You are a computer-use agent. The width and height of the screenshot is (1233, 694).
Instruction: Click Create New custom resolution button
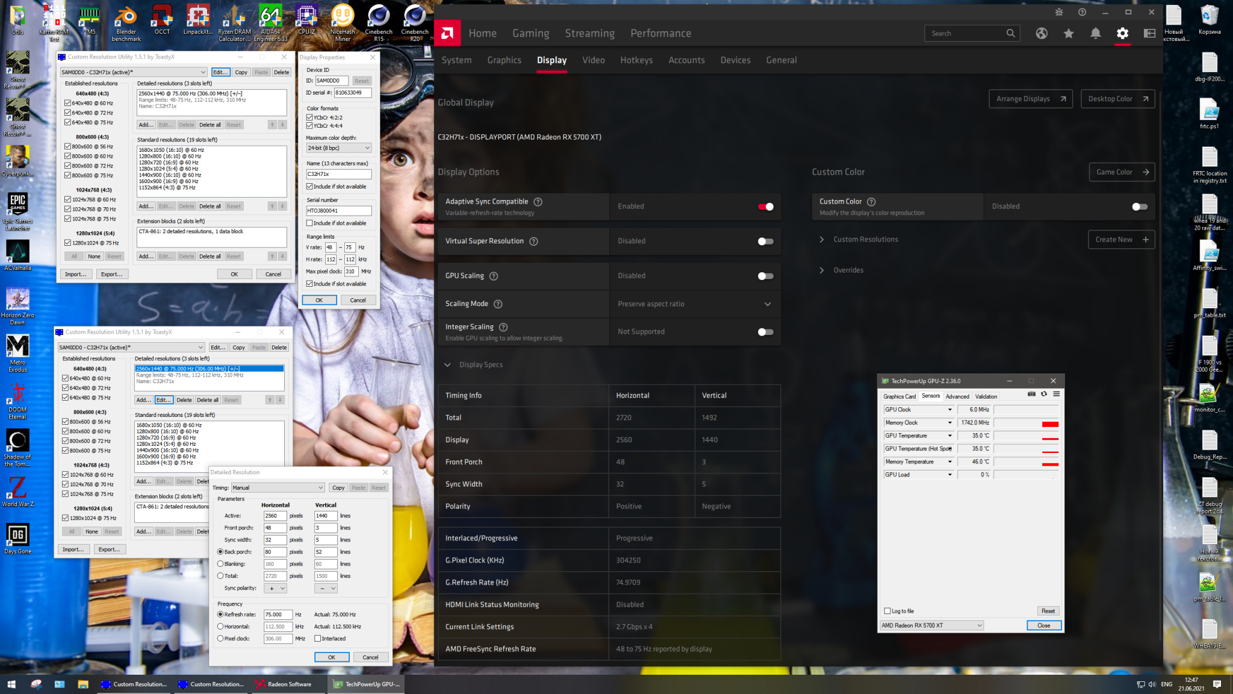click(1121, 240)
